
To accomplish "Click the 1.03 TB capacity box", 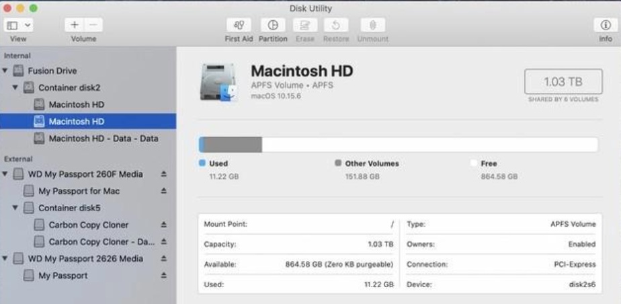I will 563,81.
